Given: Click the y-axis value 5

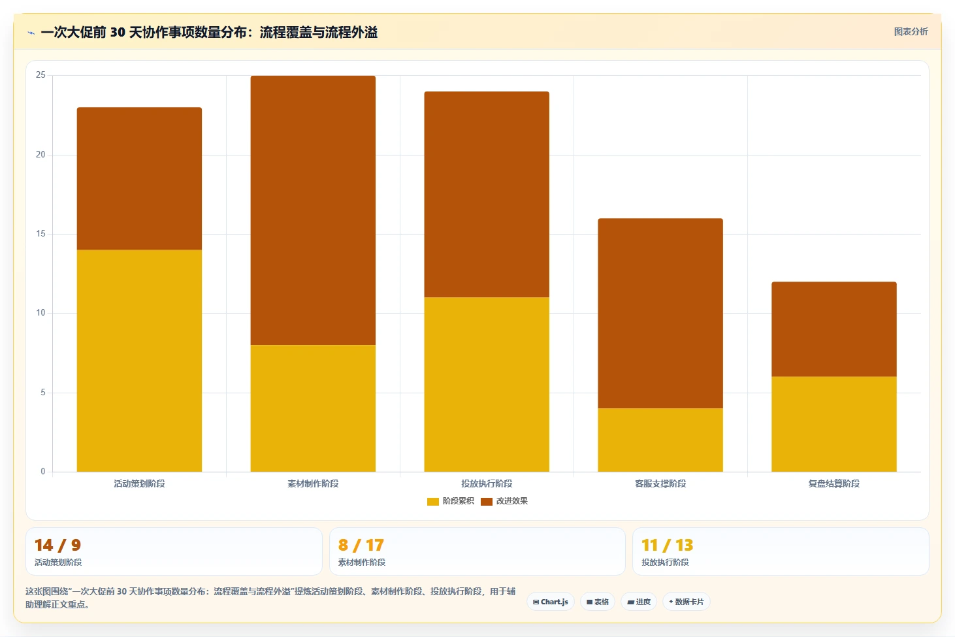Looking at the screenshot, I should pyautogui.click(x=43, y=393).
